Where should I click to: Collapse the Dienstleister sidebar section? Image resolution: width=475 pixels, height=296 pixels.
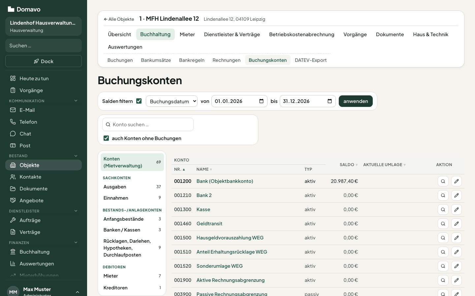tap(76, 211)
